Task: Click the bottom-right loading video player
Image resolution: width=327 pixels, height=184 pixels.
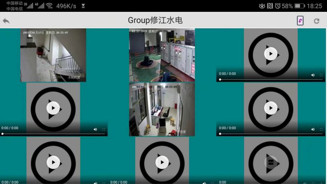Action: pyautogui.click(x=270, y=163)
